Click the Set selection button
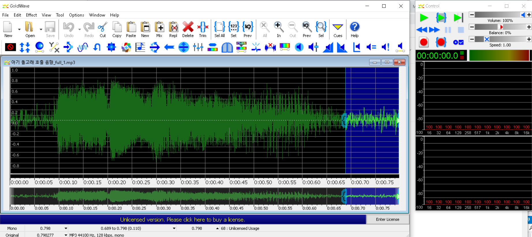Viewport: 532px width, 237px height. 234,29
